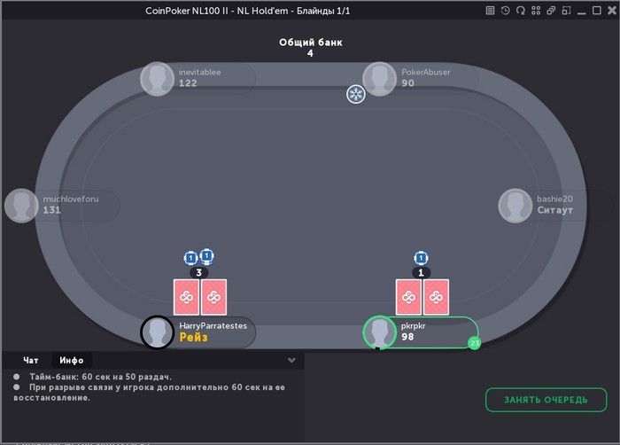Click the green 23 timer badge on pkrpkr
Screen dimensions: 620x445
pos(475,343)
